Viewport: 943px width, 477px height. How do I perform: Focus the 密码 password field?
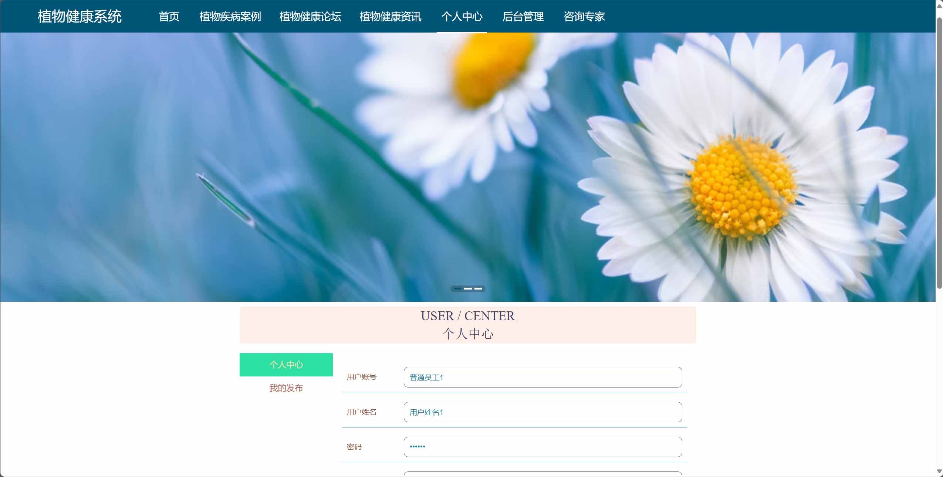click(543, 447)
